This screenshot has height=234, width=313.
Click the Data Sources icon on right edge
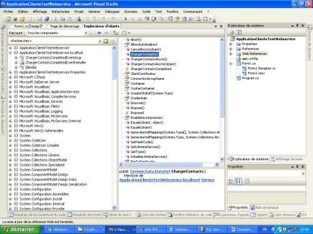click(x=309, y=27)
